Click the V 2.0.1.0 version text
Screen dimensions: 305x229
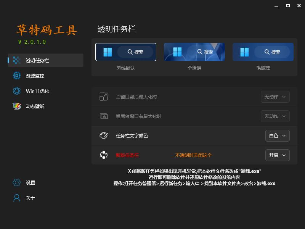(x=32, y=42)
